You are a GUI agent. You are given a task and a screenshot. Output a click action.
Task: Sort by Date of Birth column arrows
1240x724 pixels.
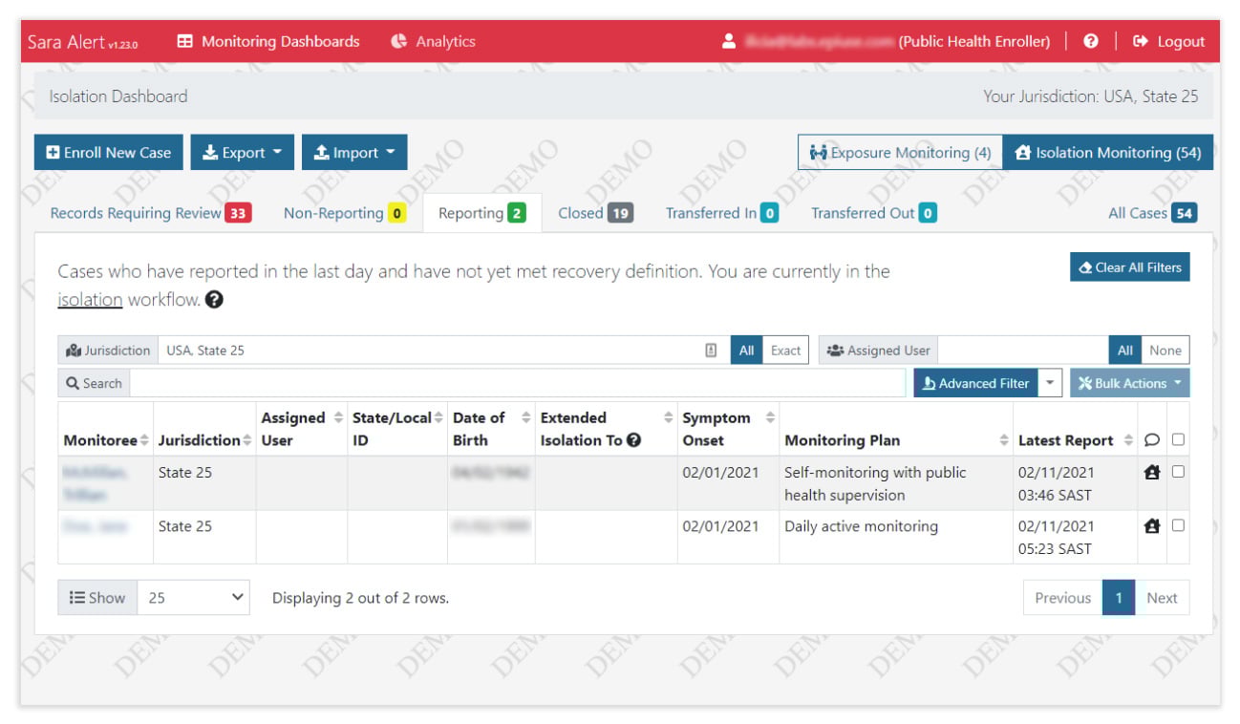pos(526,418)
